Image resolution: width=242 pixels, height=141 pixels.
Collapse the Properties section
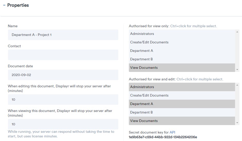4,5
